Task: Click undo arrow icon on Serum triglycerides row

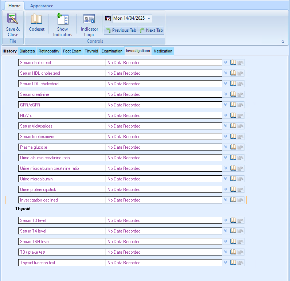Action: point(240,126)
